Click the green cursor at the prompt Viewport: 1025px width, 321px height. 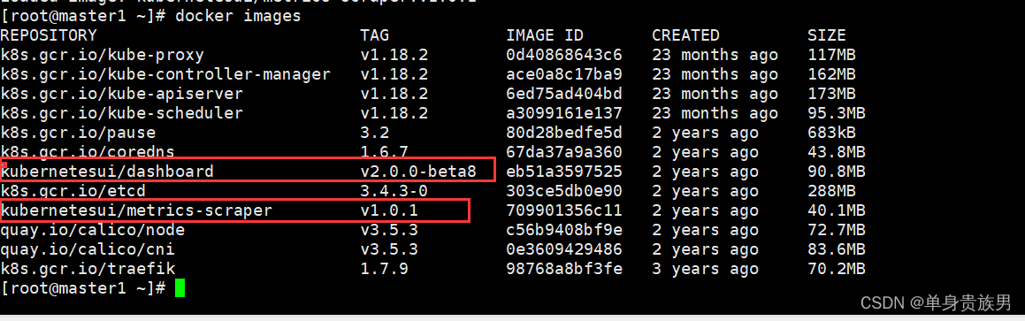[180, 288]
